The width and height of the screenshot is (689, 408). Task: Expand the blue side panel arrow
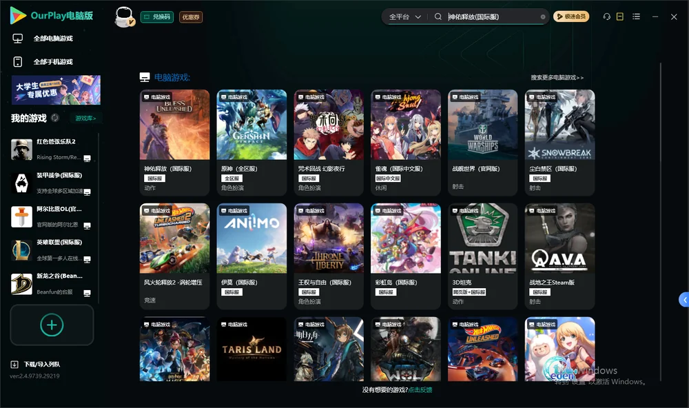pyautogui.click(x=684, y=300)
